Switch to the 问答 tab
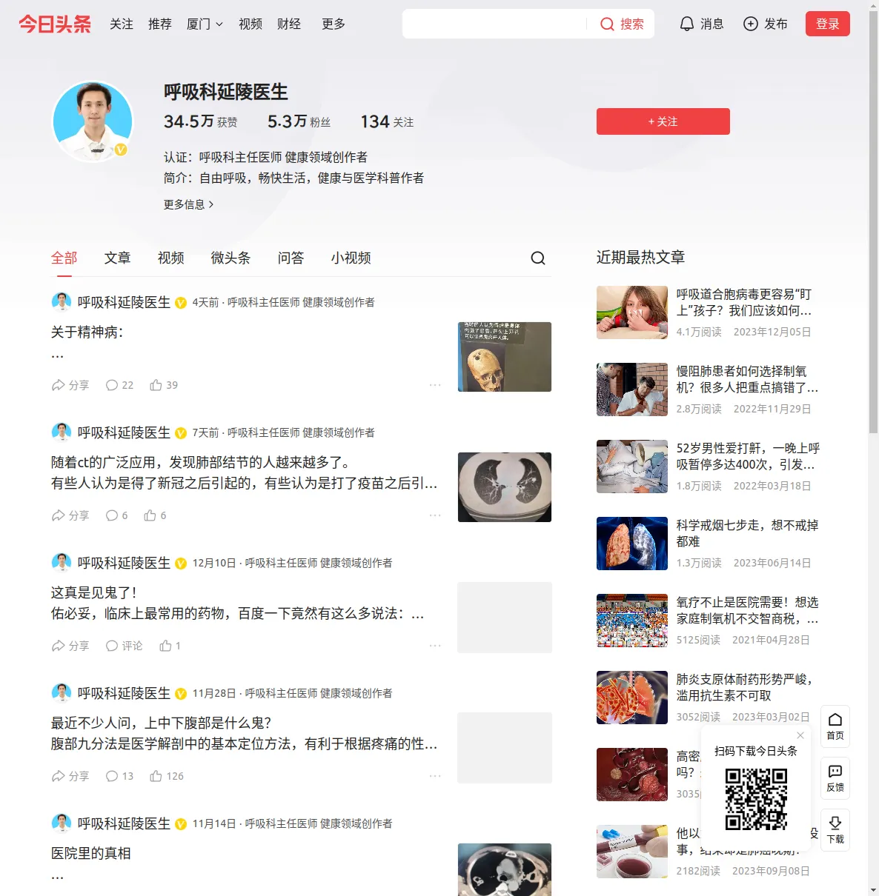This screenshot has width=879, height=896. click(x=291, y=258)
